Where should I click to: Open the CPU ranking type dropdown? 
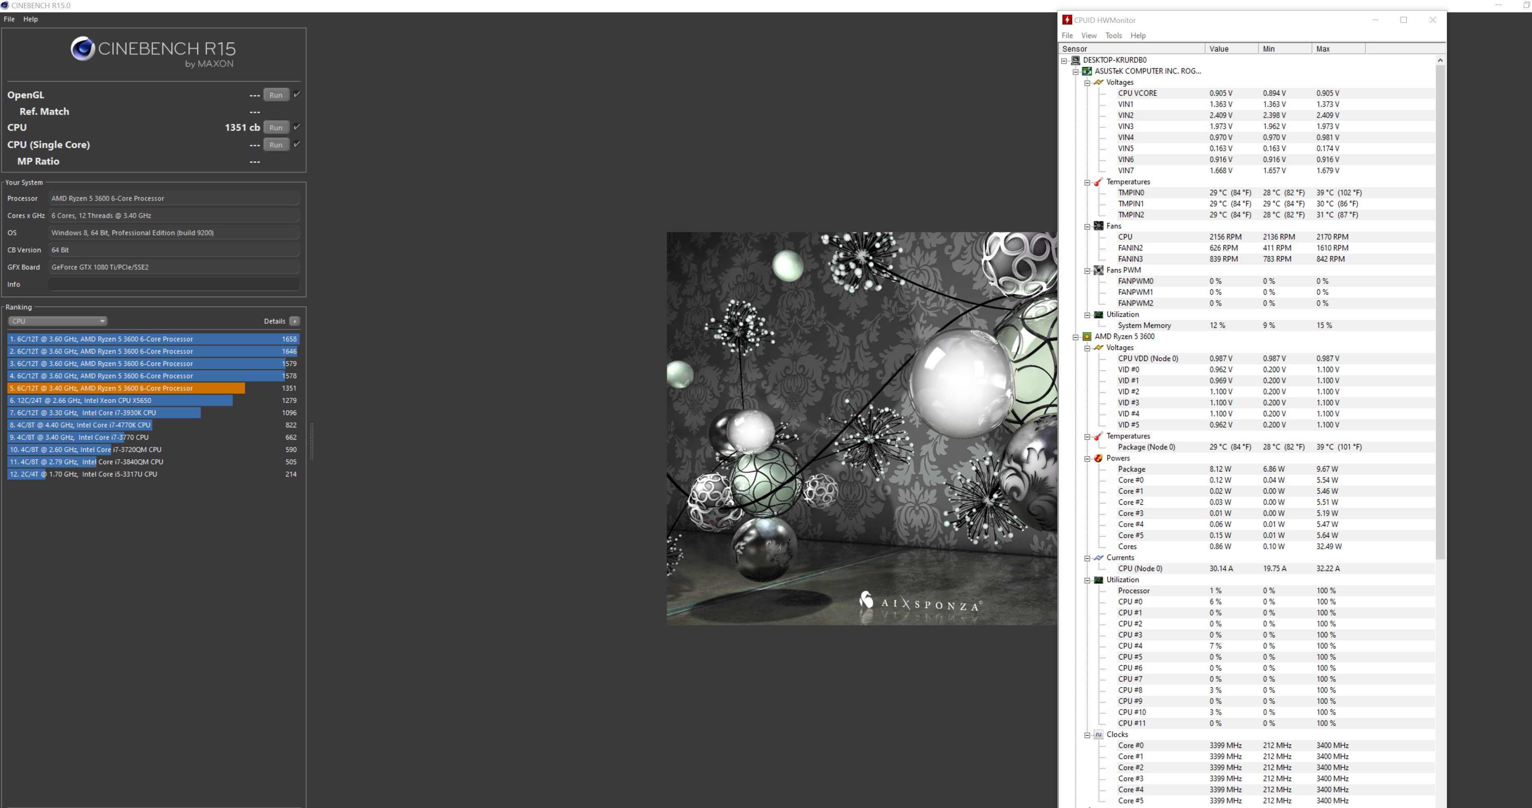[x=57, y=321]
